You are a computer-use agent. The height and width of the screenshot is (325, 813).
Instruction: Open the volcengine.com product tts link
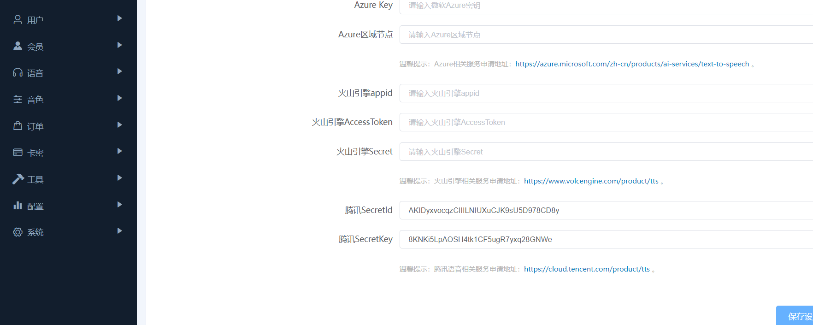(x=591, y=181)
